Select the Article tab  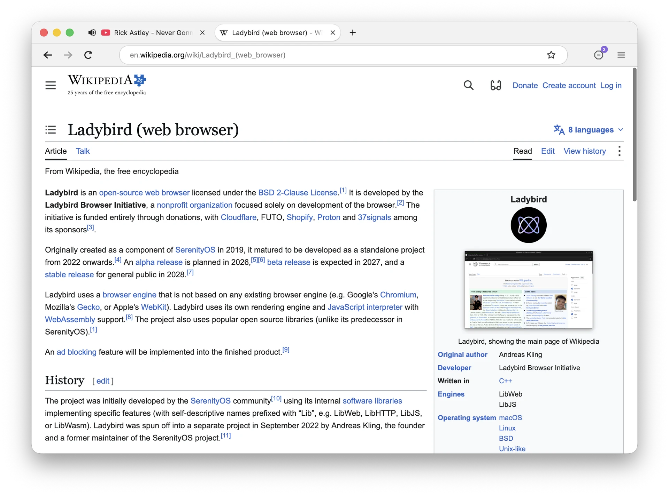coord(56,151)
